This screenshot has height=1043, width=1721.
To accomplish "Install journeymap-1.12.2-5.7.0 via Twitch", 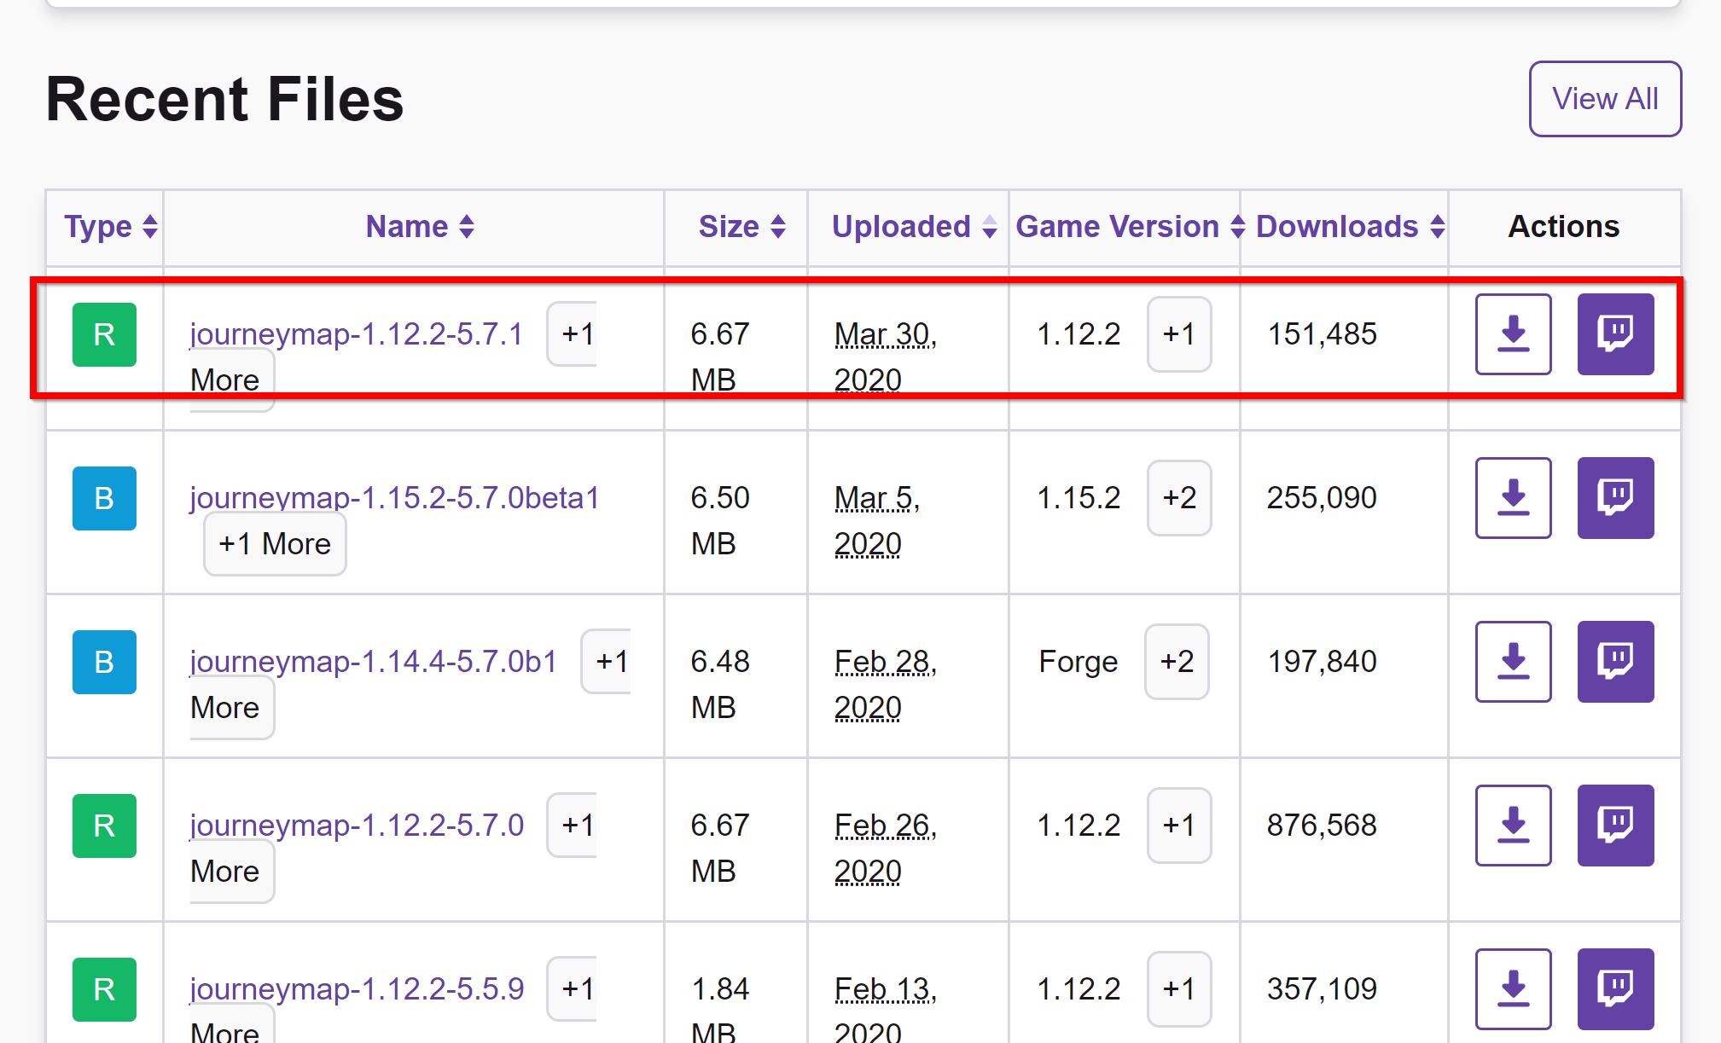I will point(1615,826).
